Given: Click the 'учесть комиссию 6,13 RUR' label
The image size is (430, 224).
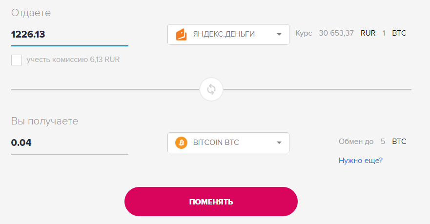Looking at the screenshot, I should click(x=73, y=60).
